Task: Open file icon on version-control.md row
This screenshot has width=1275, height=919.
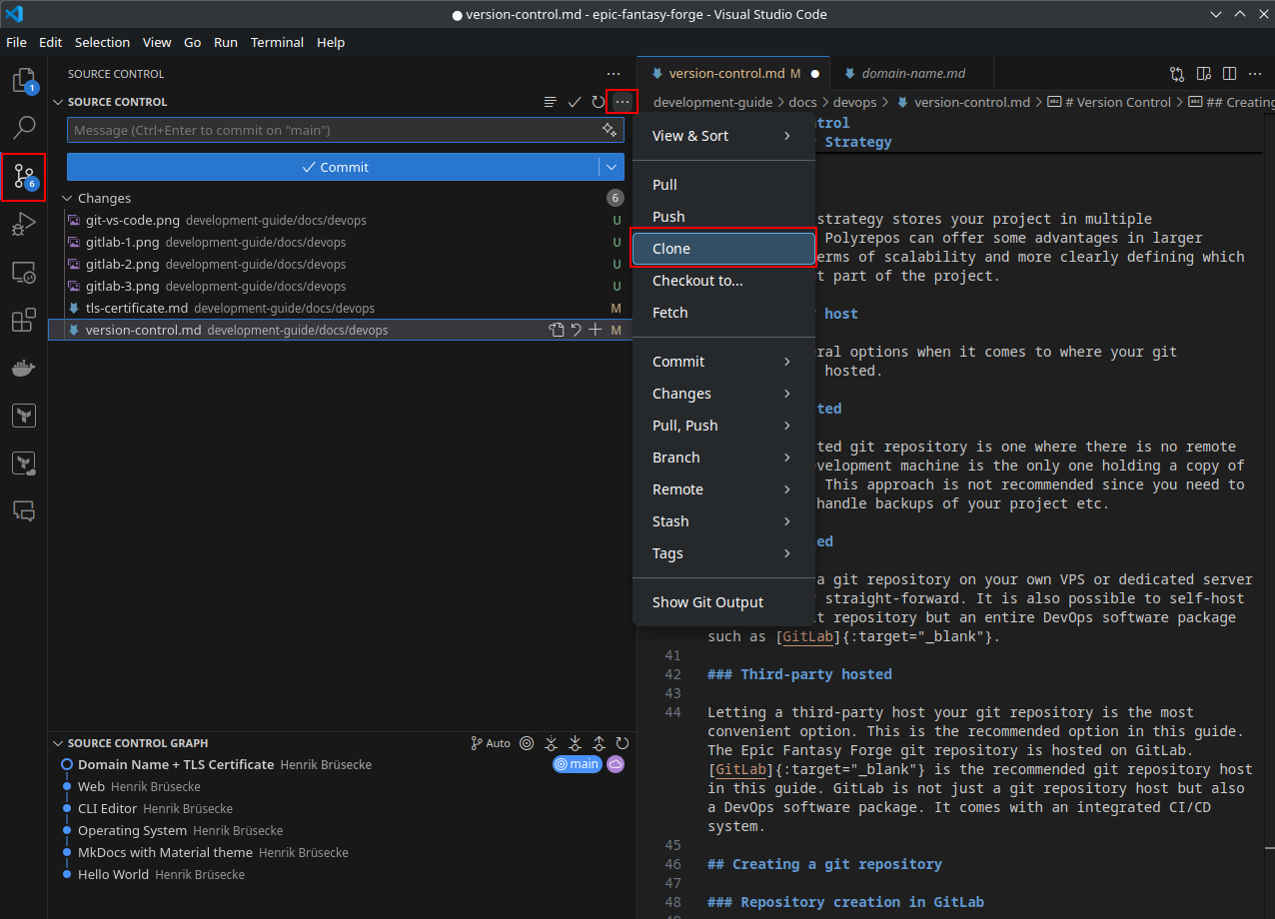Action: tap(557, 330)
